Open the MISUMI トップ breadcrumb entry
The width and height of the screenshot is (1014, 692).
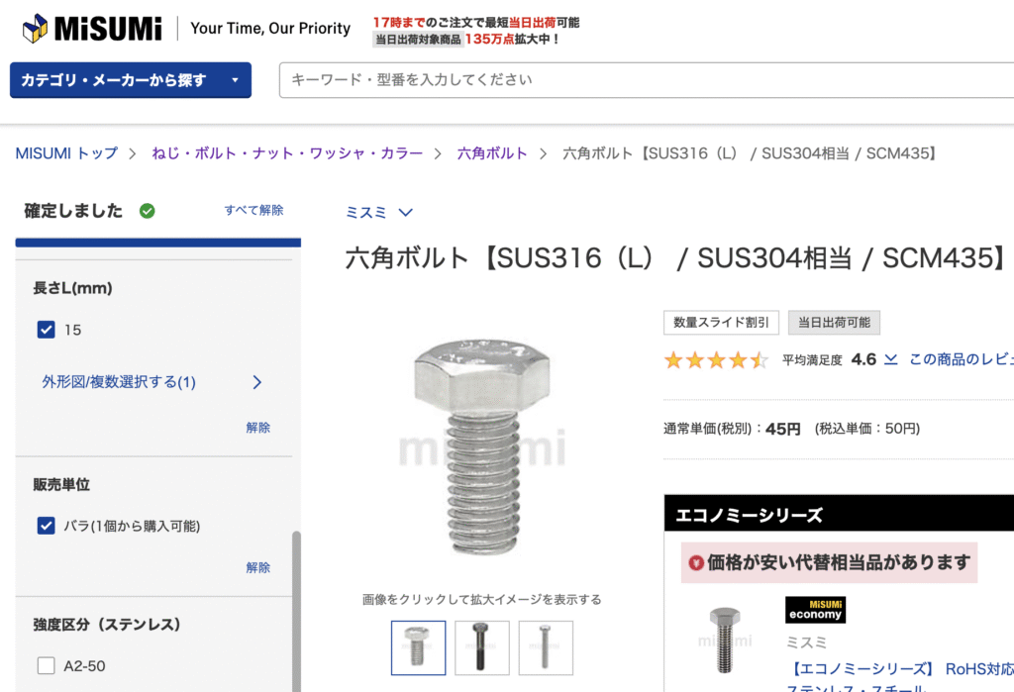[x=66, y=153]
